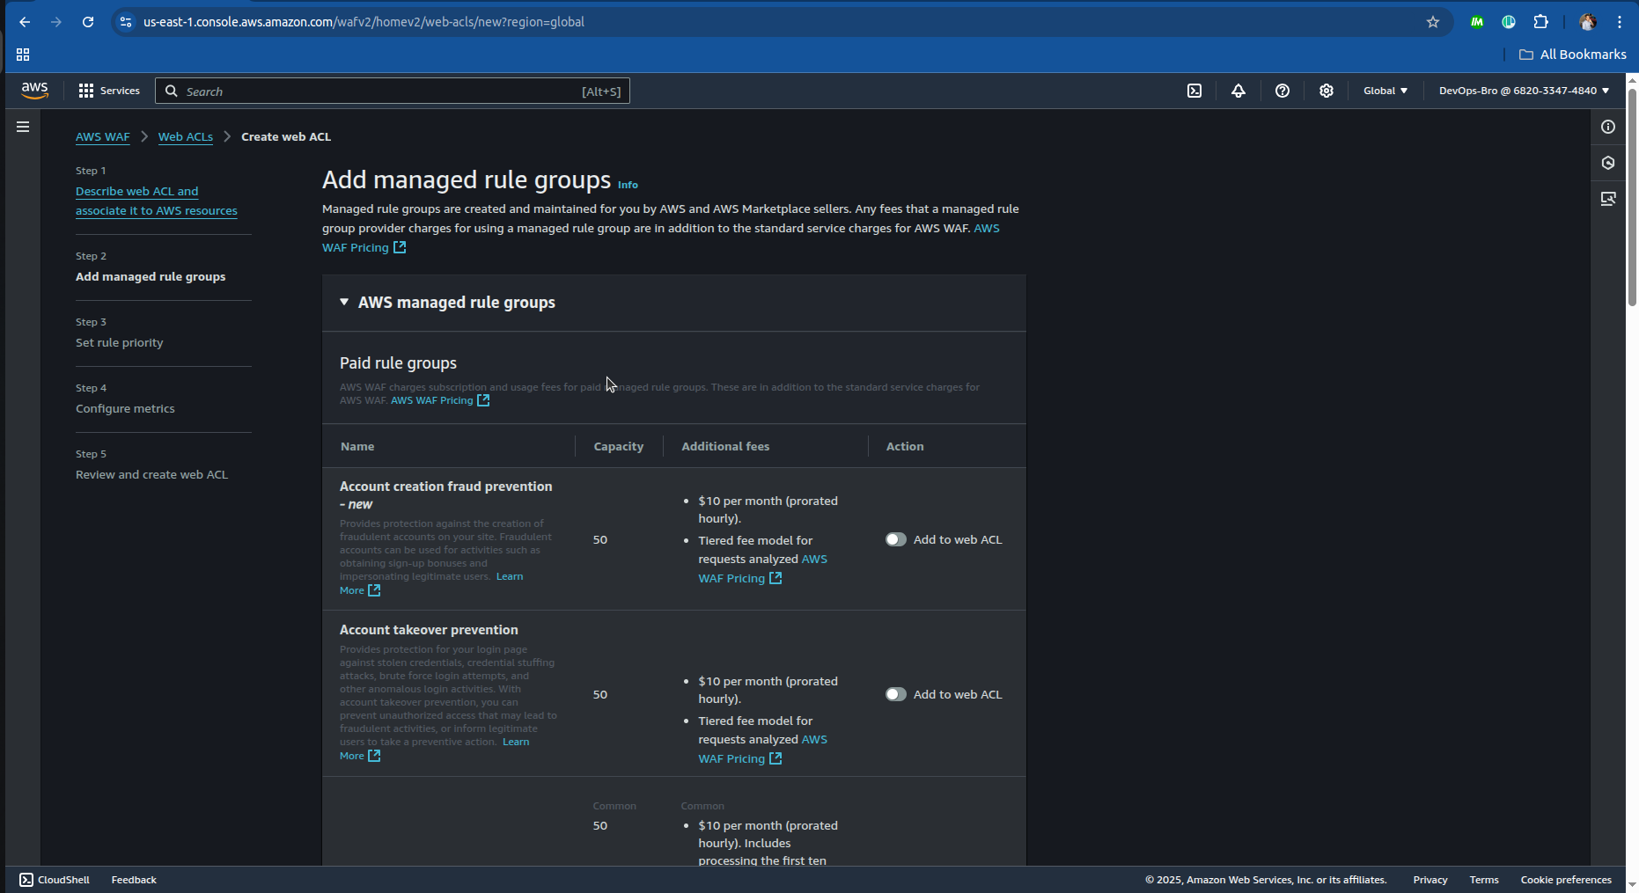Open Learn More for Account takeover prevention

point(360,756)
